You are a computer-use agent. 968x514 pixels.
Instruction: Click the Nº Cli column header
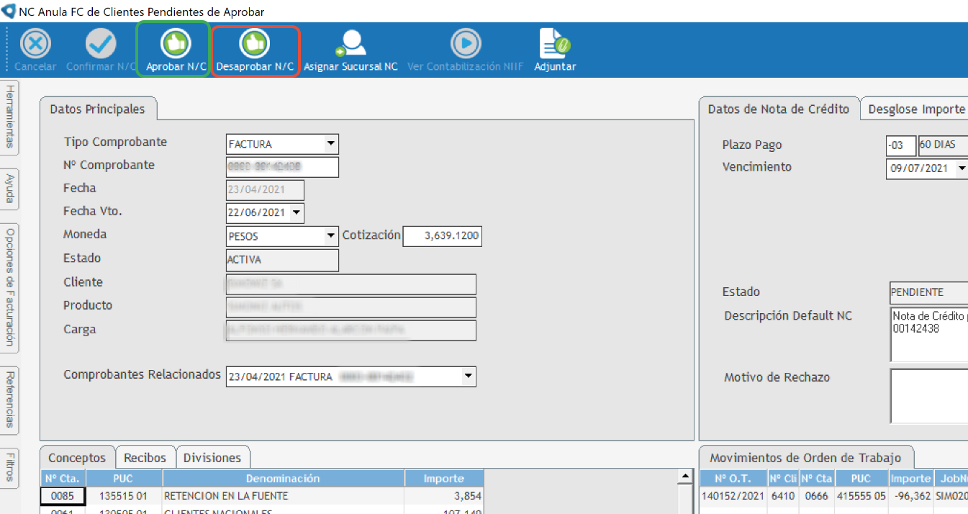782,478
